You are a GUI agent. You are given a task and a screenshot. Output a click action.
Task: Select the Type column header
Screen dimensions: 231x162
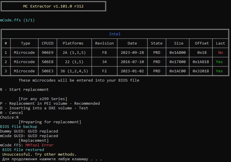tap(26, 43)
